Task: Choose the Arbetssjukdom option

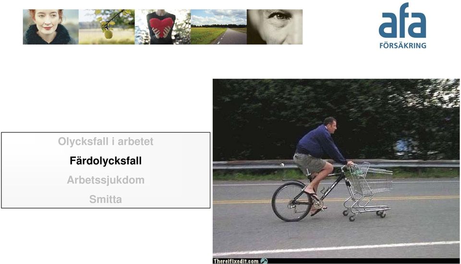Action: [x=106, y=180]
